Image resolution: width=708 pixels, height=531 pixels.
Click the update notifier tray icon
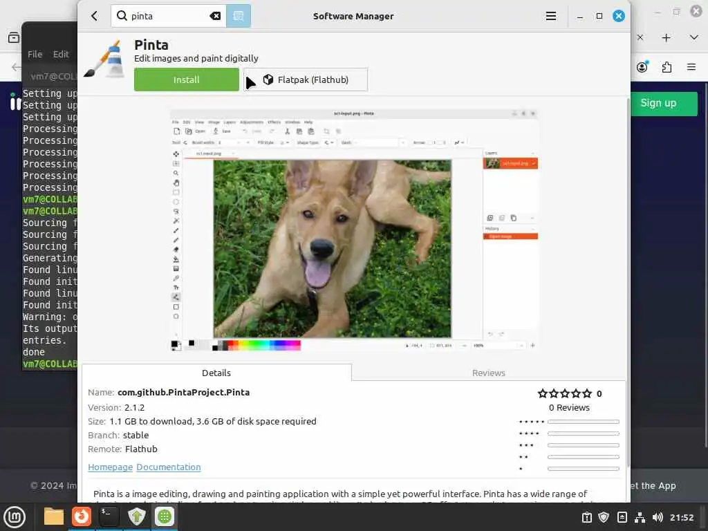point(586,517)
